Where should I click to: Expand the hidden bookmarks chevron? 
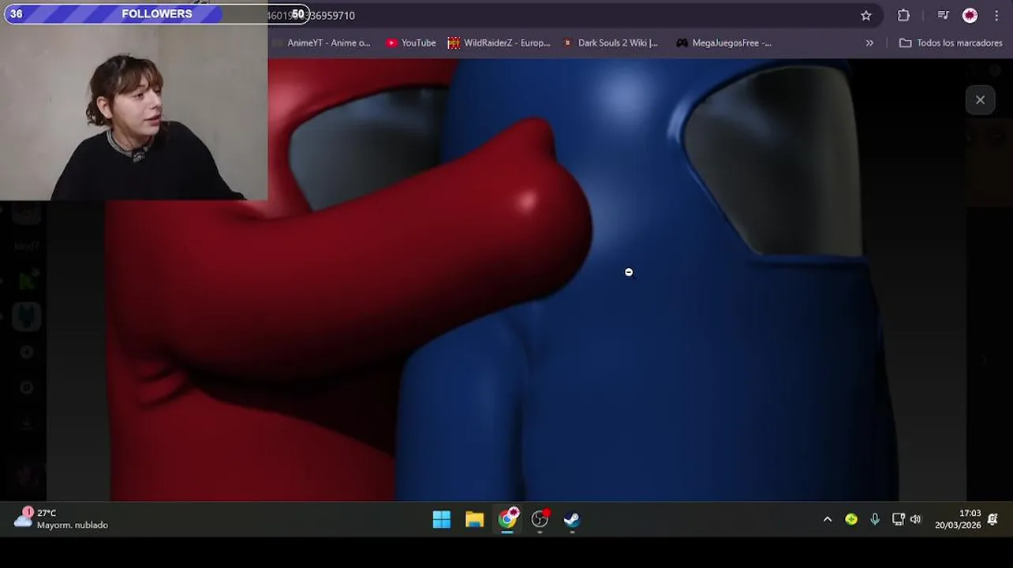pyautogui.click(x=869, y=43)
